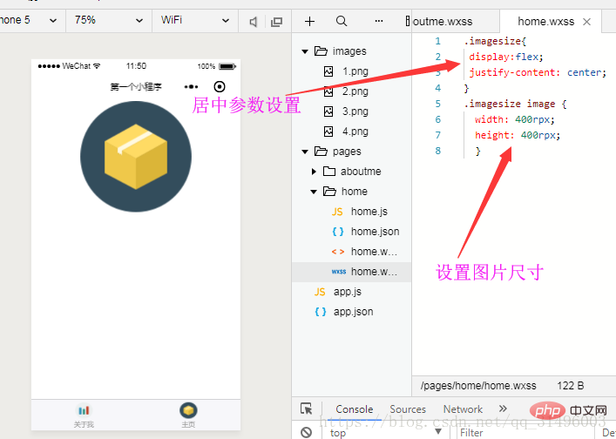The image size is (616, 439).
Task: Open the three-dot more options menu
Action: 379,21
